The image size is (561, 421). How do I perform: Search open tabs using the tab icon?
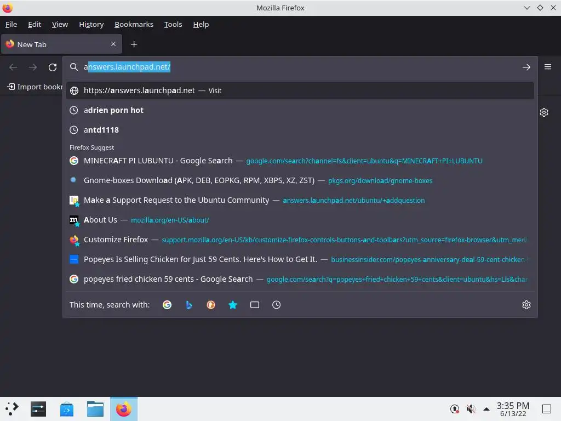pyautogui.click(x=254, y=305)
